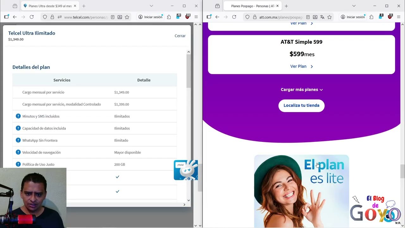This screenshot has width=405, height=228.
Task: Click the padlock icon in Telcel address bar
Action: 52,17
